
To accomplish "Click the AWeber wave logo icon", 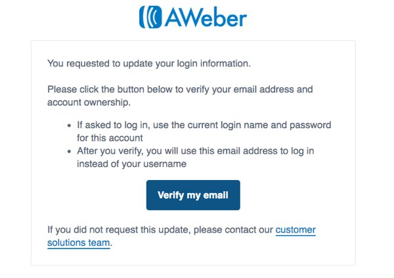I will (x=150, y=17).
